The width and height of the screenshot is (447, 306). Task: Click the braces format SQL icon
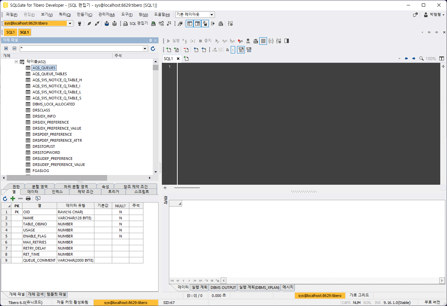271,41
